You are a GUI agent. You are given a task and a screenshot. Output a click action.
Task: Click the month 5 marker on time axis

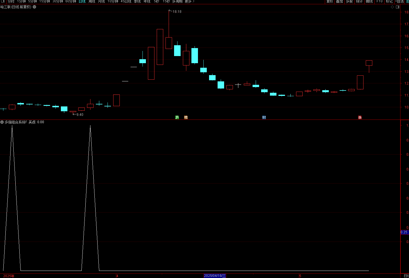[300, 276]
